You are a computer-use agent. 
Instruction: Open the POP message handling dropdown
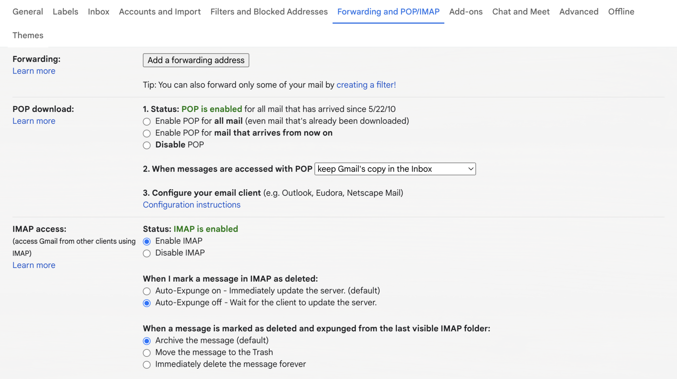(x=395, y=169)
